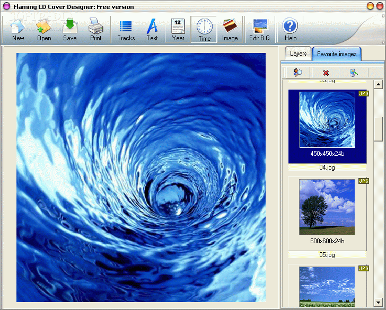Click the pink application icon in title bar
Screen dimensions: 386x310
pyautogui.click(x=6, y=6)
